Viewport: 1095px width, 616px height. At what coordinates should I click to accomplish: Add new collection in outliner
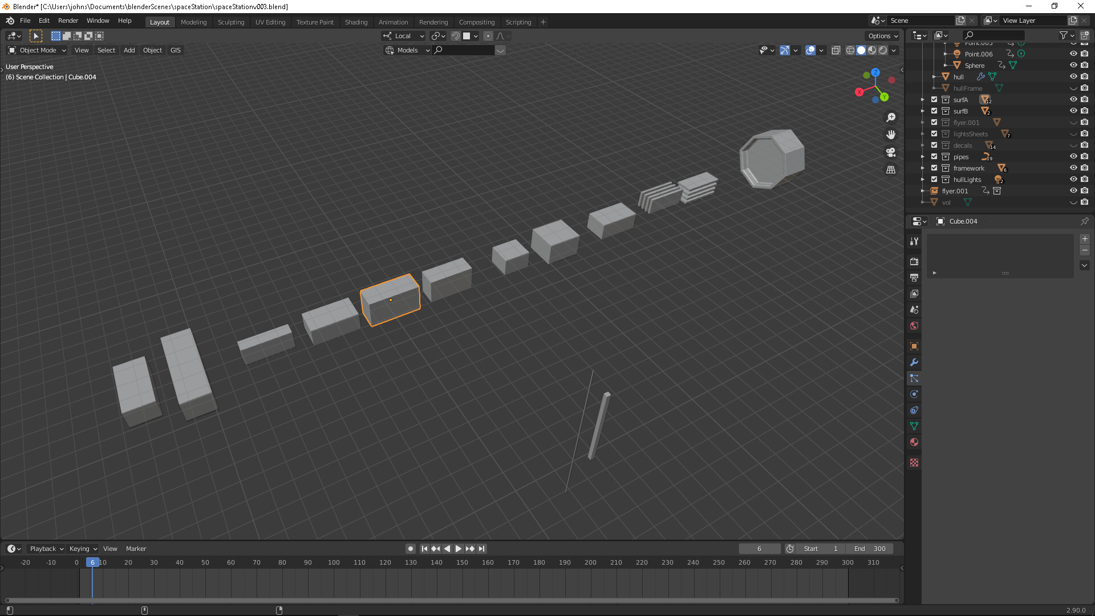tap(1084, 35)
